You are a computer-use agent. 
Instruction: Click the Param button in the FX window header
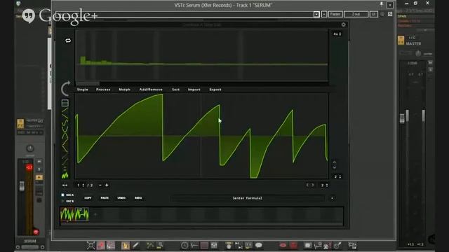click(x=335, y=14)
